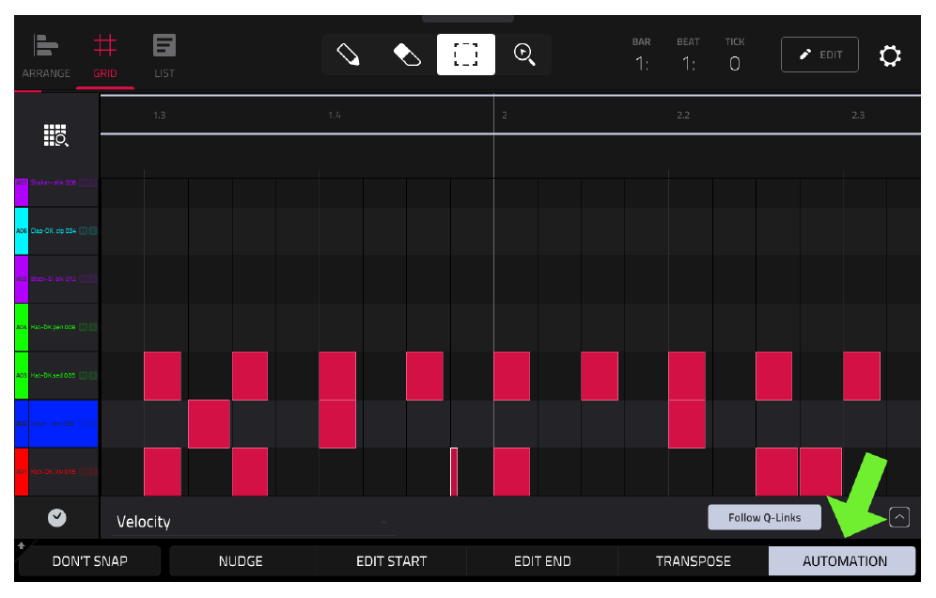Tap the red A01 pad color block

click(22, 472)
